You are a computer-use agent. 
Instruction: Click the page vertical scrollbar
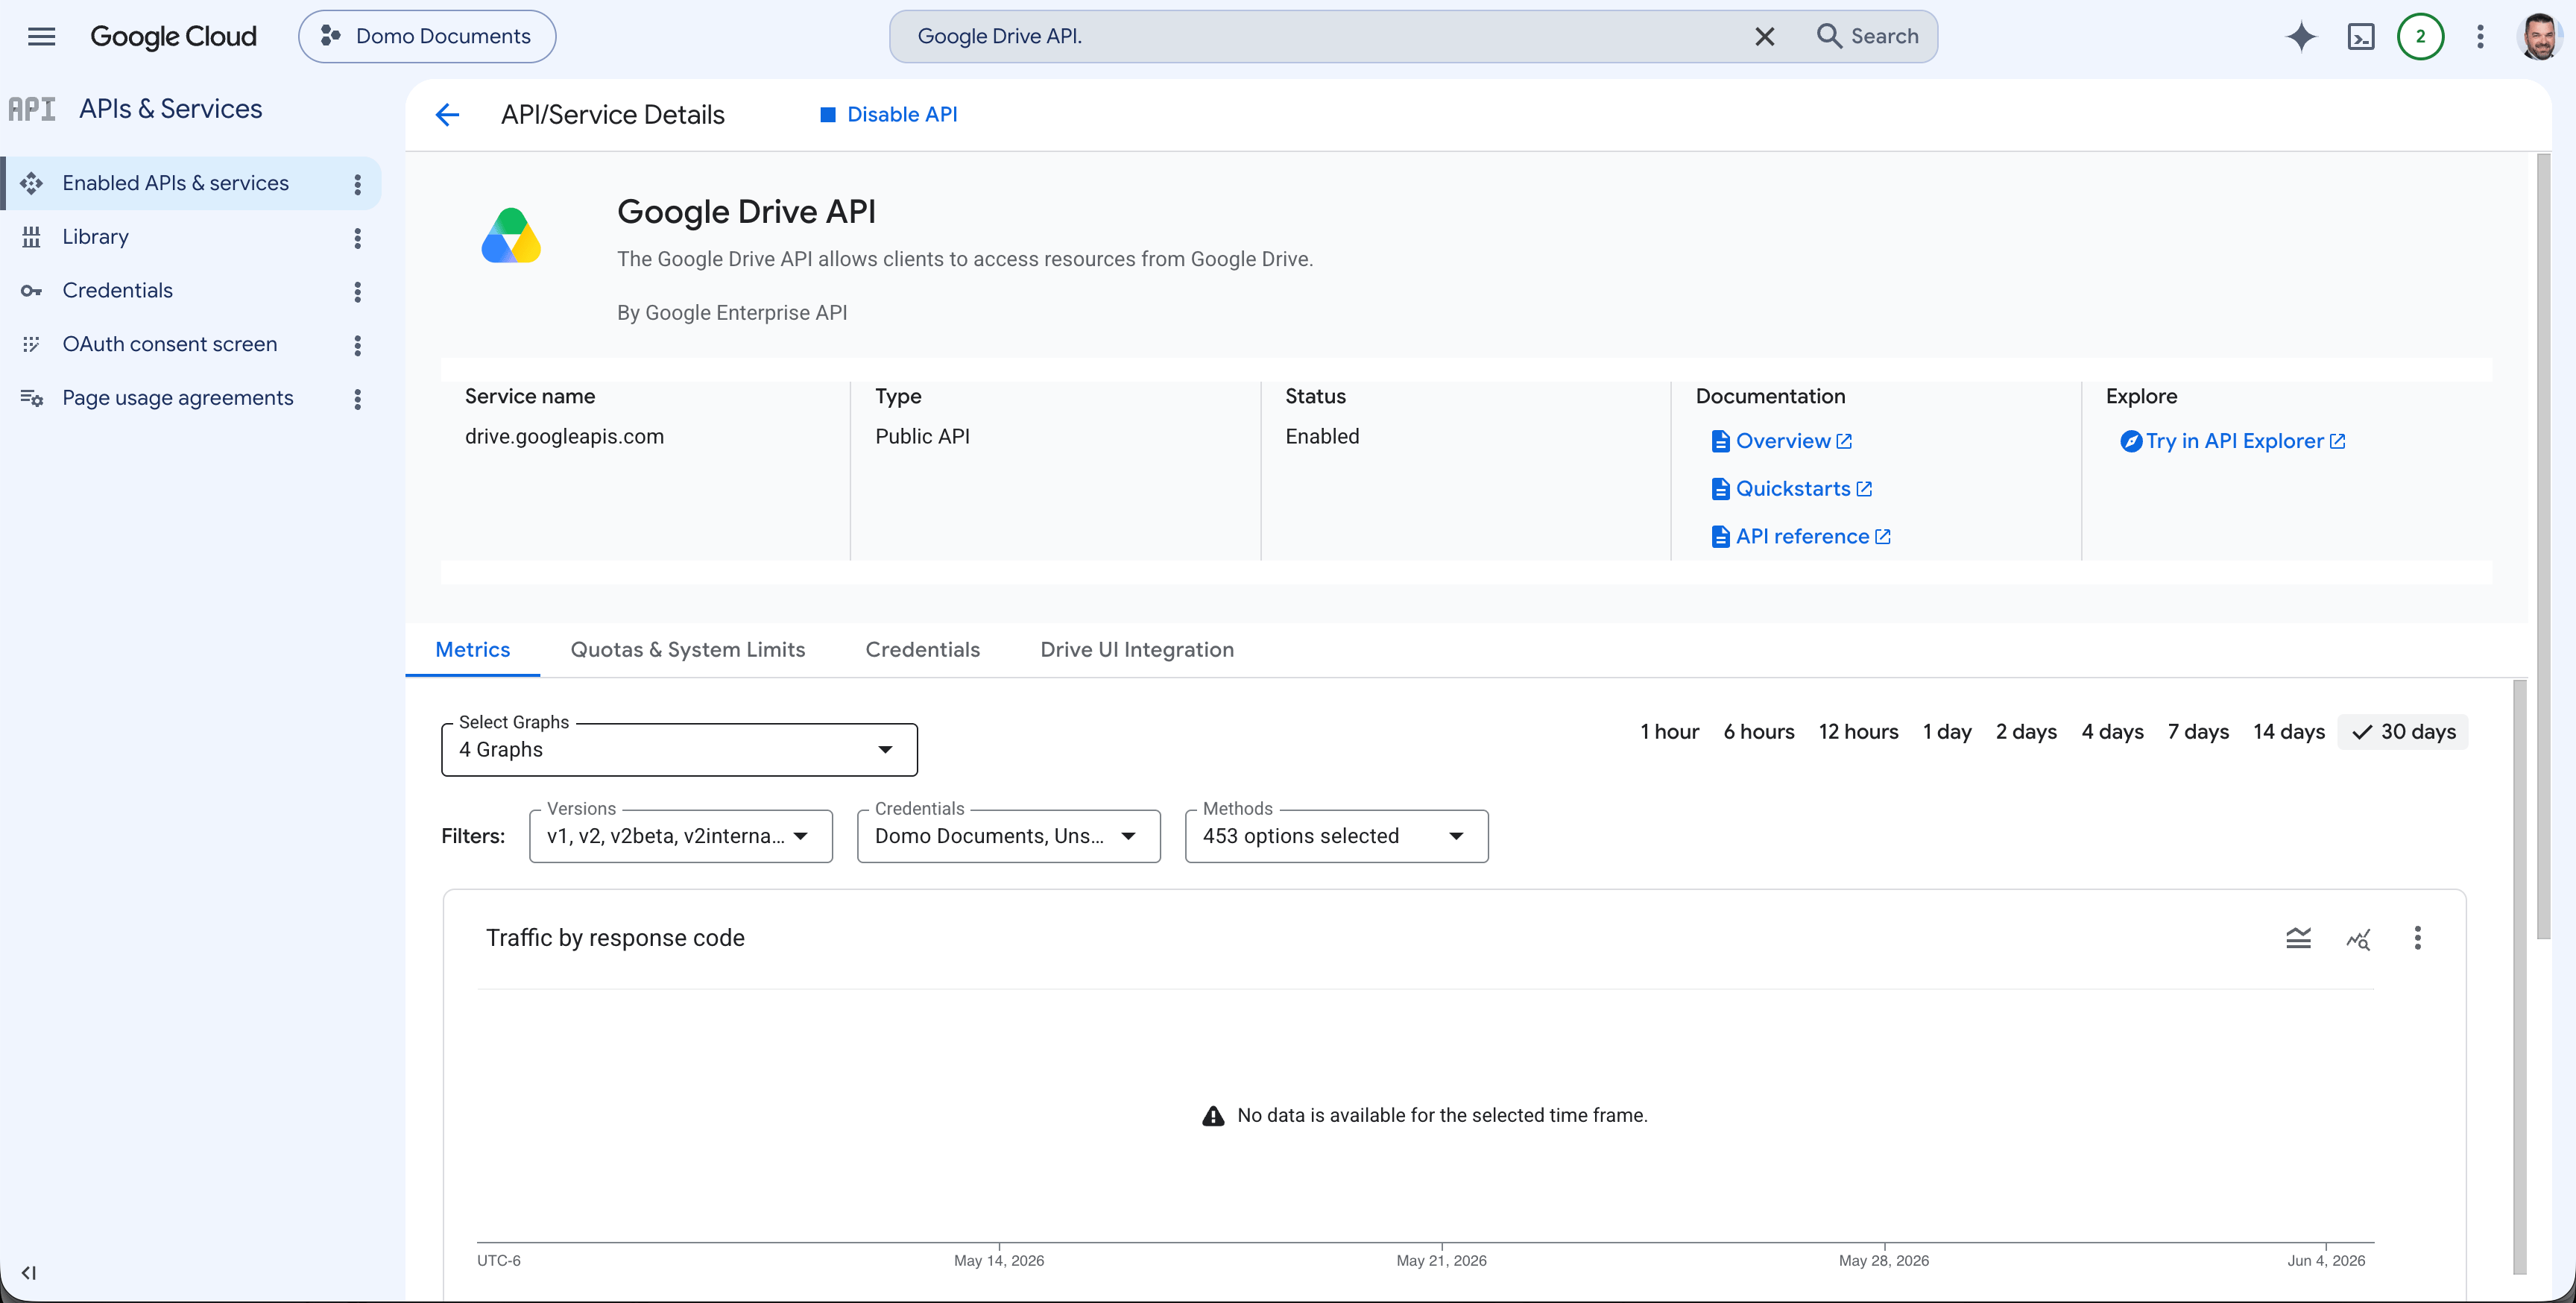[x=2543, y=546]
